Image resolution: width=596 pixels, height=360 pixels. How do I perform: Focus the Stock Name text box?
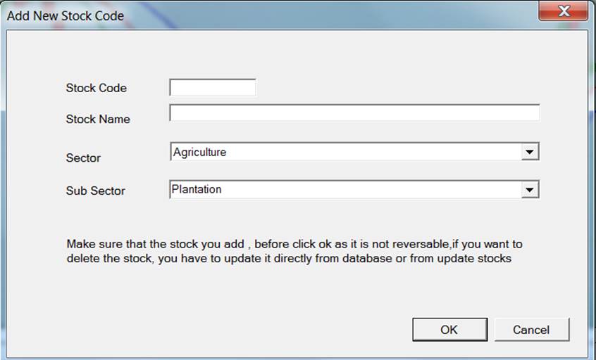(354, 113)
